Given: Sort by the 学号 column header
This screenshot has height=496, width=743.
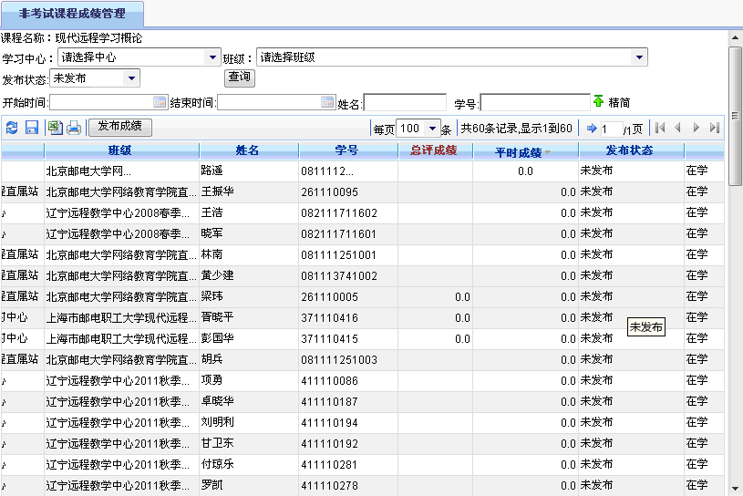Looking at the screenshot, I should click(348, 150).
